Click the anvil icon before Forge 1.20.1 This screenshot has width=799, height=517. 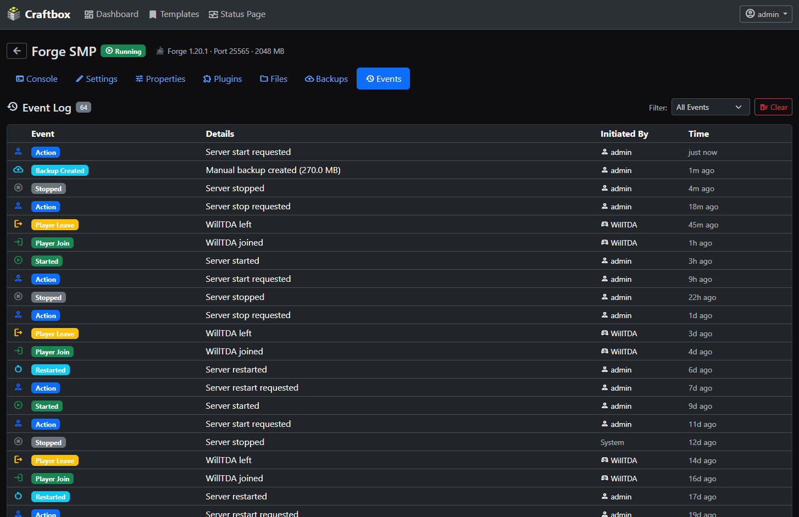[160, 51]
